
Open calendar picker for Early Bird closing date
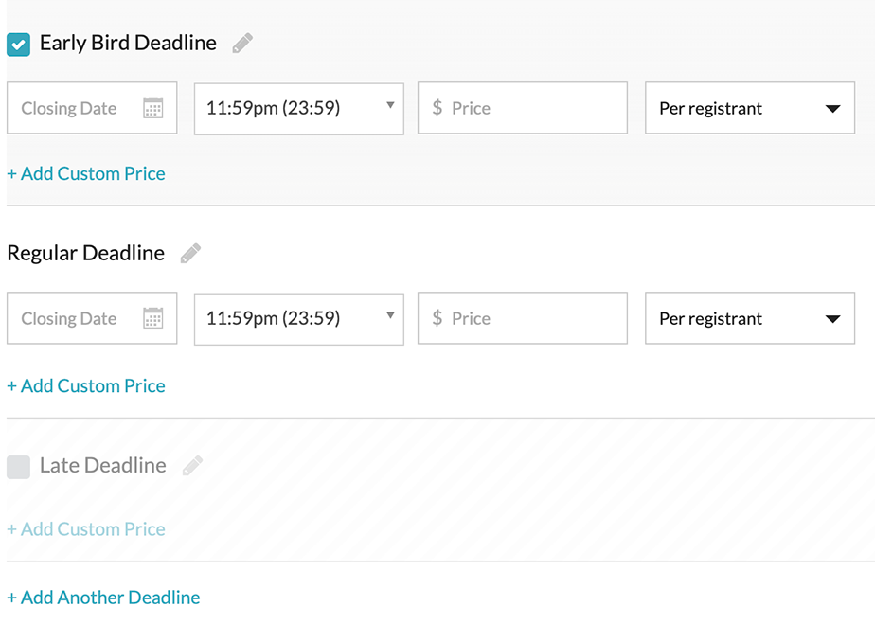(x=152, y=108)
